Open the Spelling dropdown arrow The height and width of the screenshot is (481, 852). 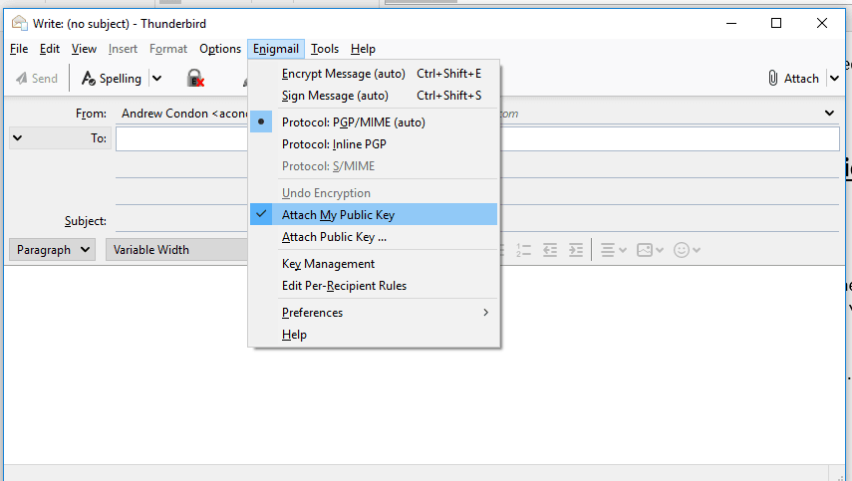(x=157, y=79)
